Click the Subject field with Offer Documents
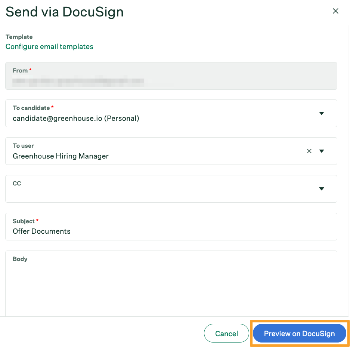This screenshot has width=350, height=347. 171,227
